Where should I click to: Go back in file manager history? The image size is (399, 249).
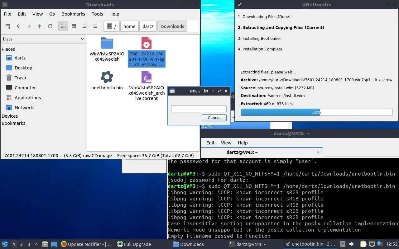(x=18, y=26)
